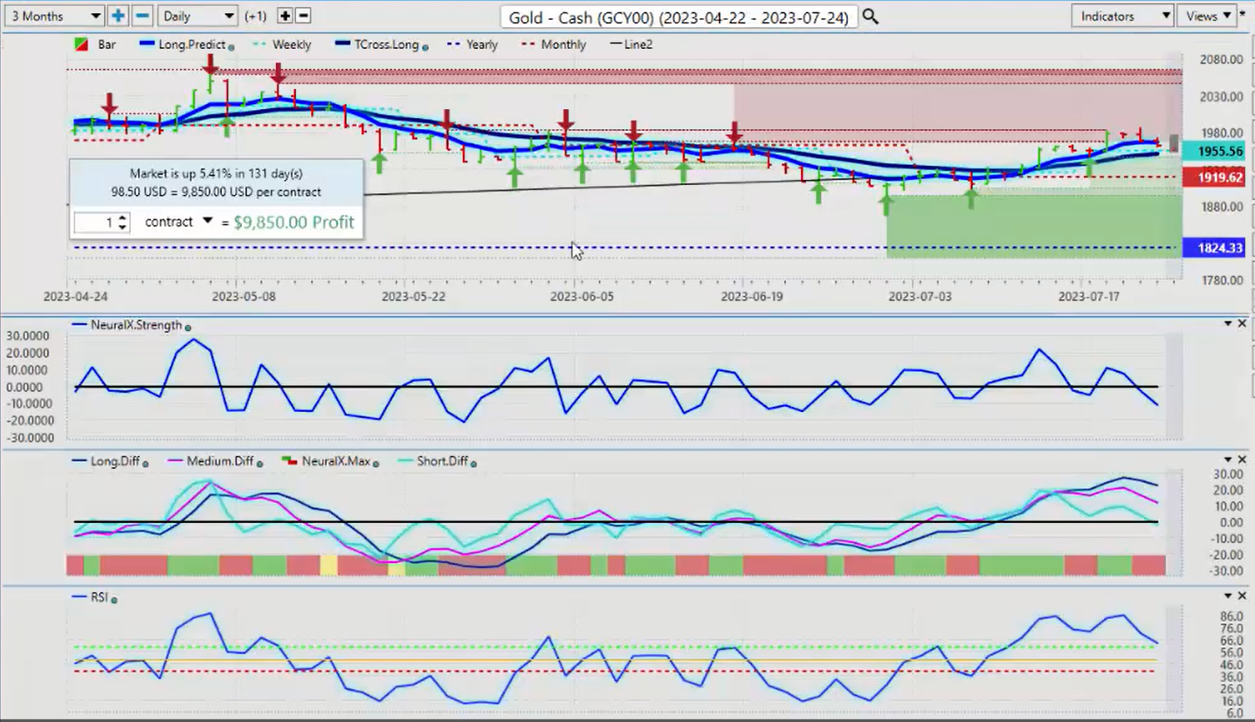Close the RSI indicator panel
The image size is (1255, 722).
point(1242,595)
